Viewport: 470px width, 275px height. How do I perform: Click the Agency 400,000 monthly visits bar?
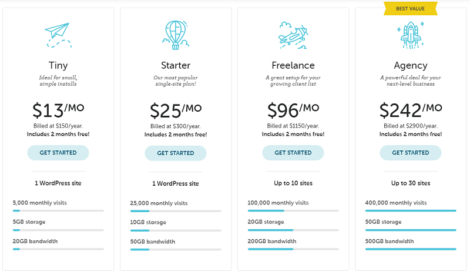(x=411, y=211)
